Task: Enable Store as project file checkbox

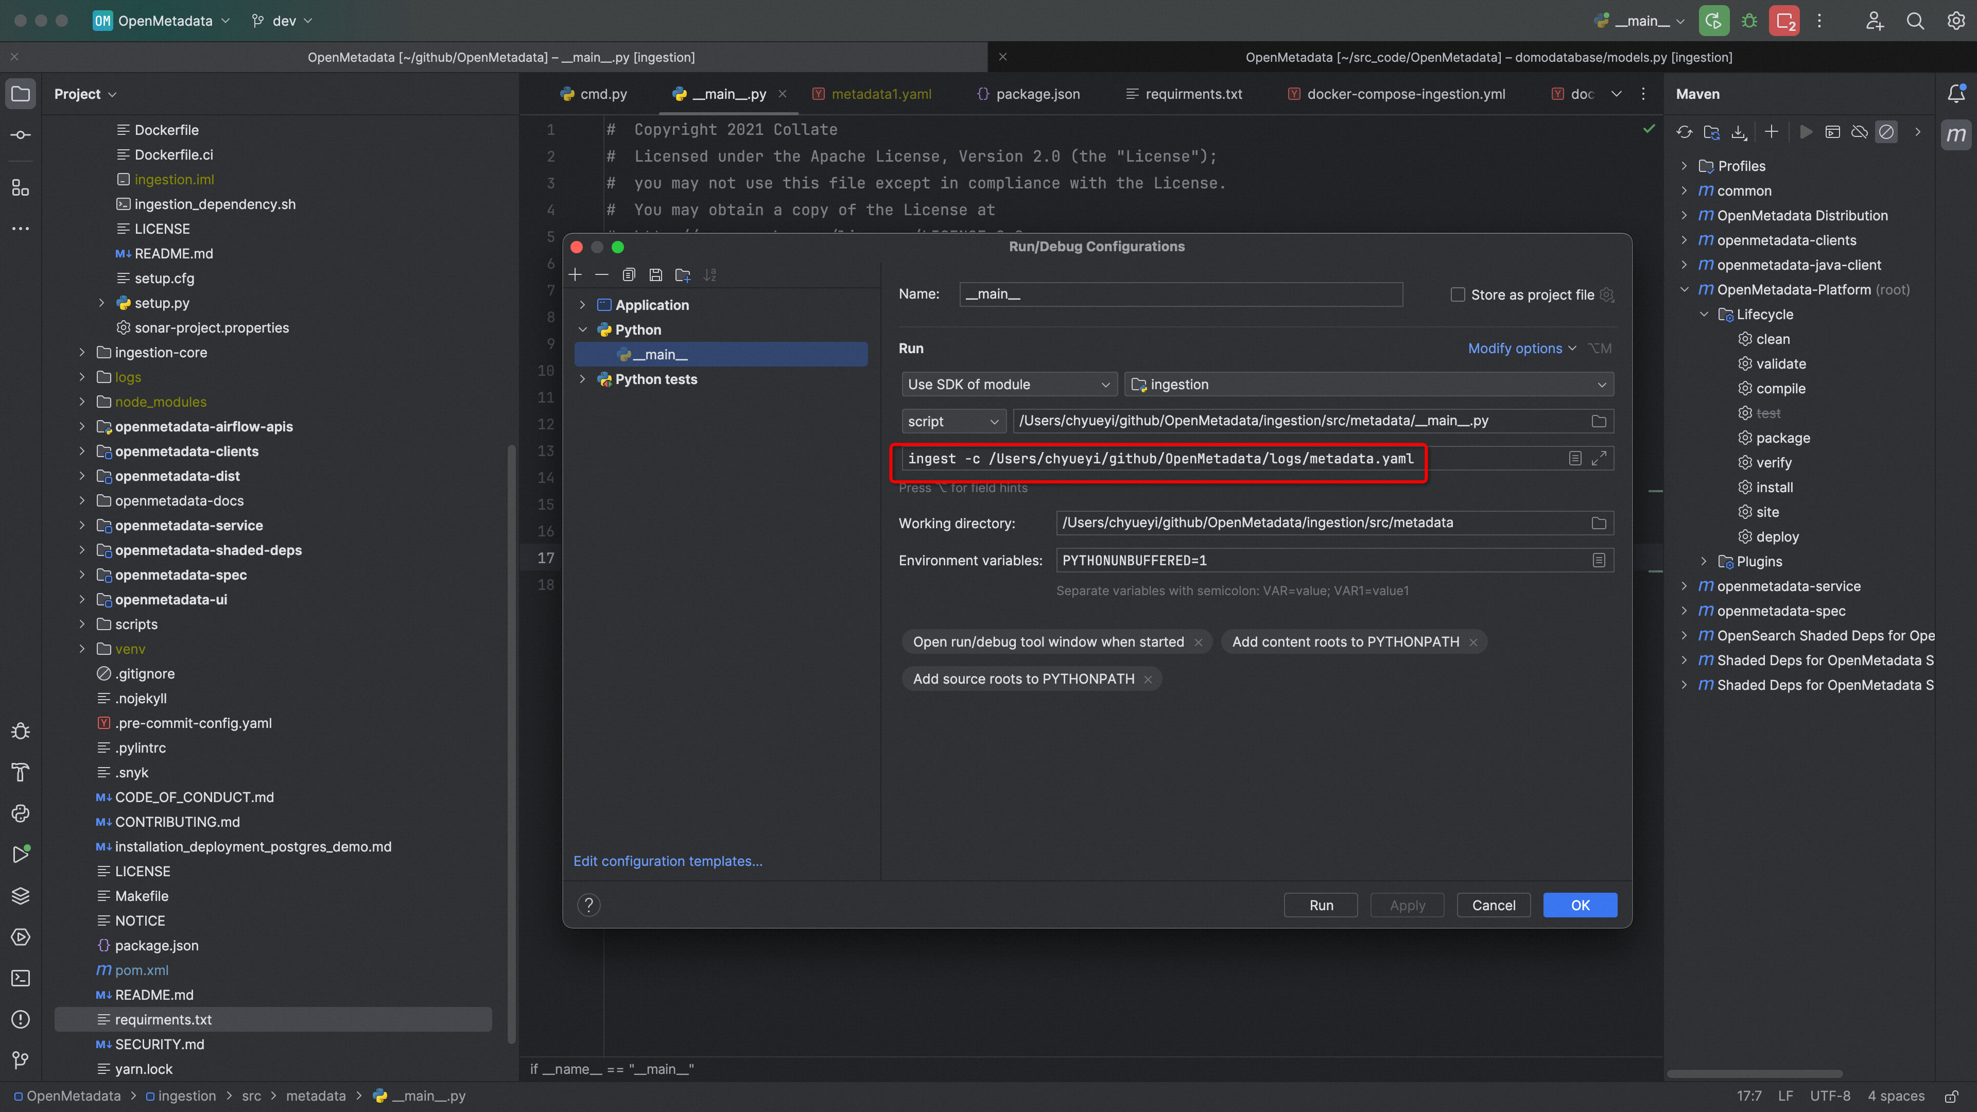Action: 1458,294
